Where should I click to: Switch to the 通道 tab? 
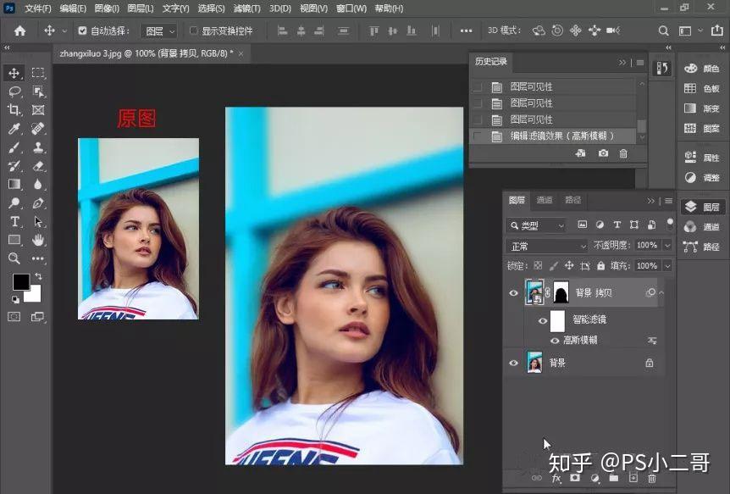[x=545, y=200]
